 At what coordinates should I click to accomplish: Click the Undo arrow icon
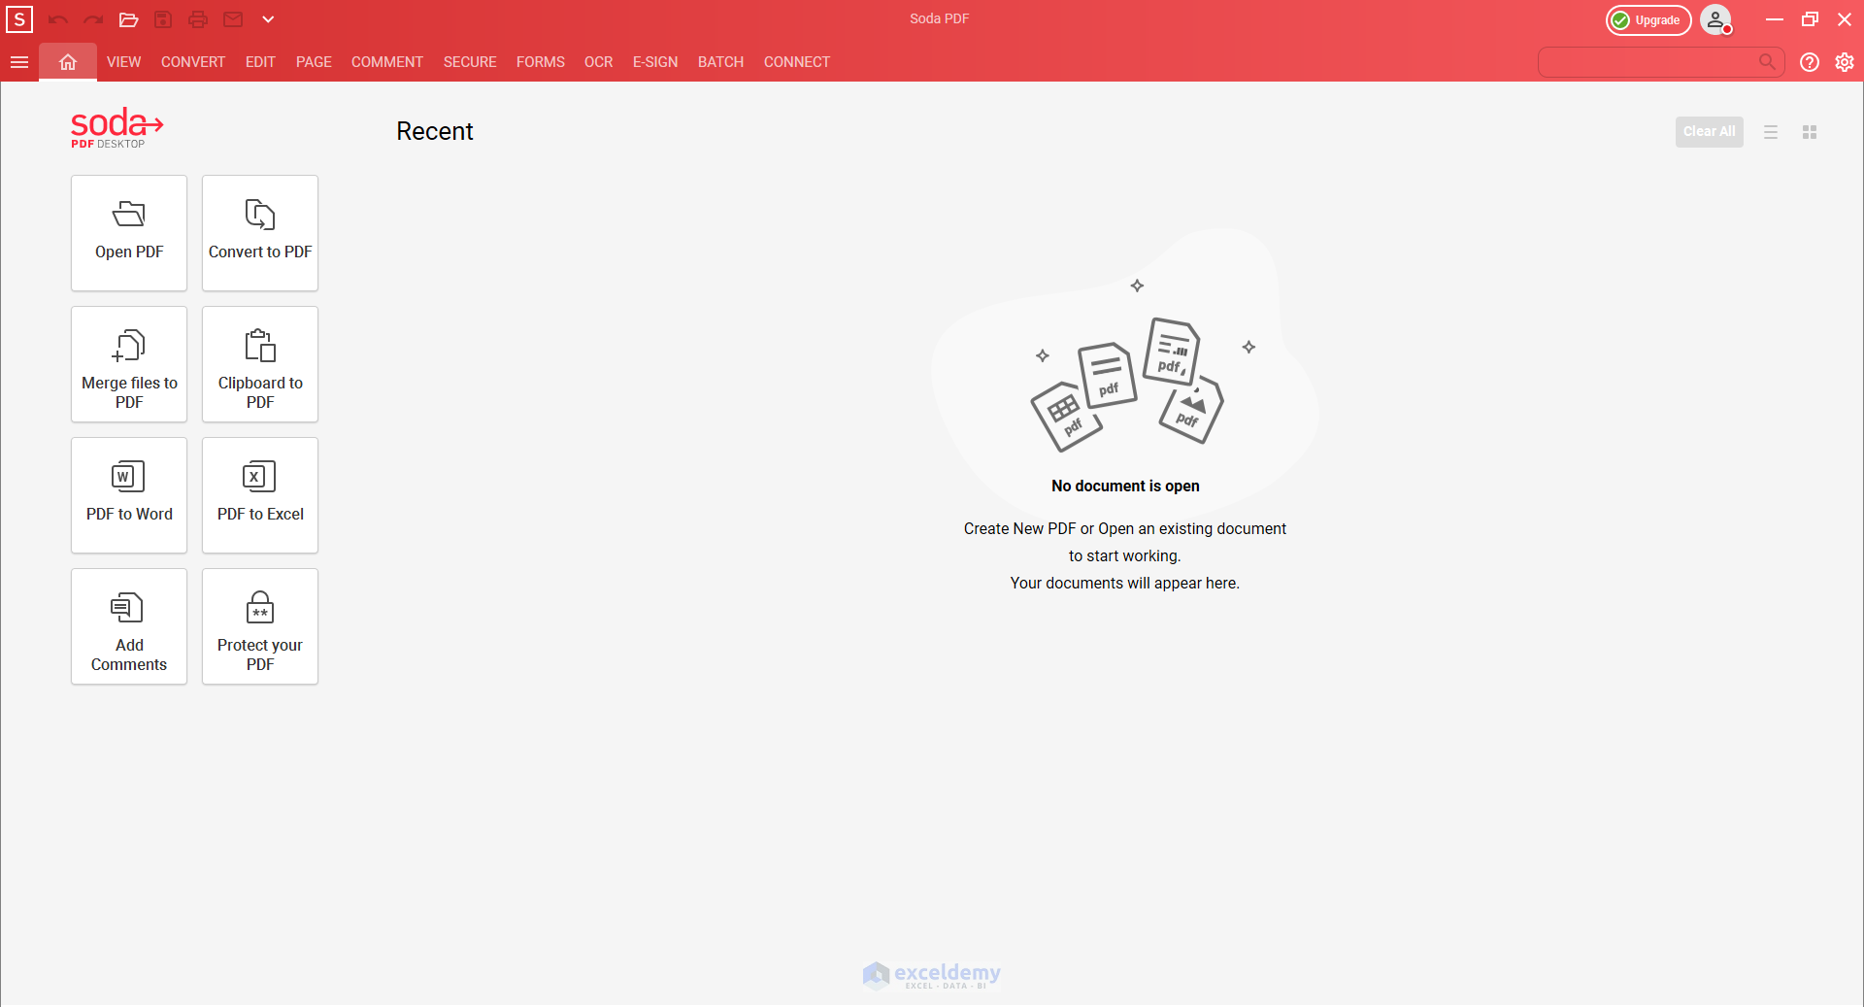pyautogui.click(x=58, y=19)
